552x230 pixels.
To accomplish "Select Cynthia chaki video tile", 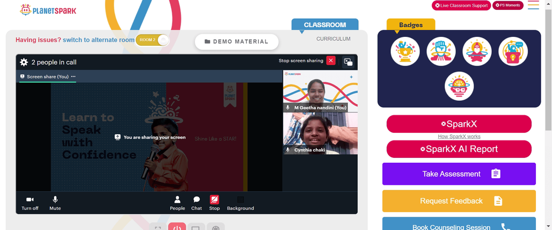I will [x=320, y=133].
